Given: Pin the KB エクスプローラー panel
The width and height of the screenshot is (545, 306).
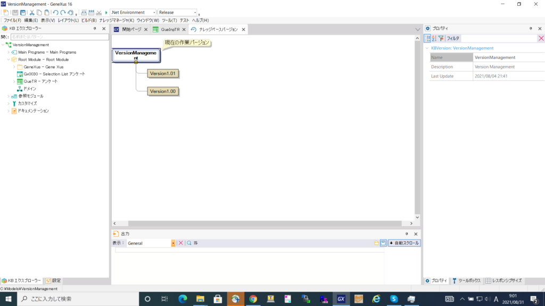Looking at the screenshot, I should 95,29.
